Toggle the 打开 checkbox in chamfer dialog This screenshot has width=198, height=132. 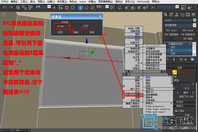pyautogui.click(x=82, y=26)
